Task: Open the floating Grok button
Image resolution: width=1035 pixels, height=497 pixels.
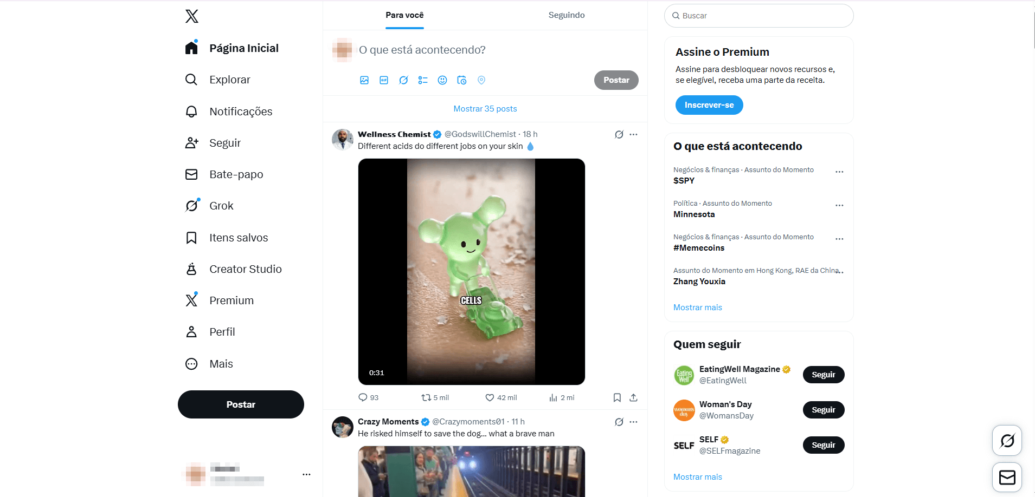Action: tap(1007, 441)
